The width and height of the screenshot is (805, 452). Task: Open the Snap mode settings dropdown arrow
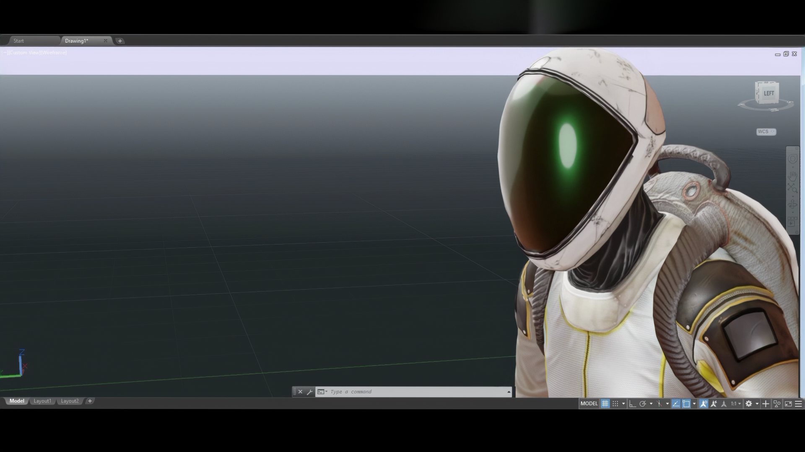point(623,403)
